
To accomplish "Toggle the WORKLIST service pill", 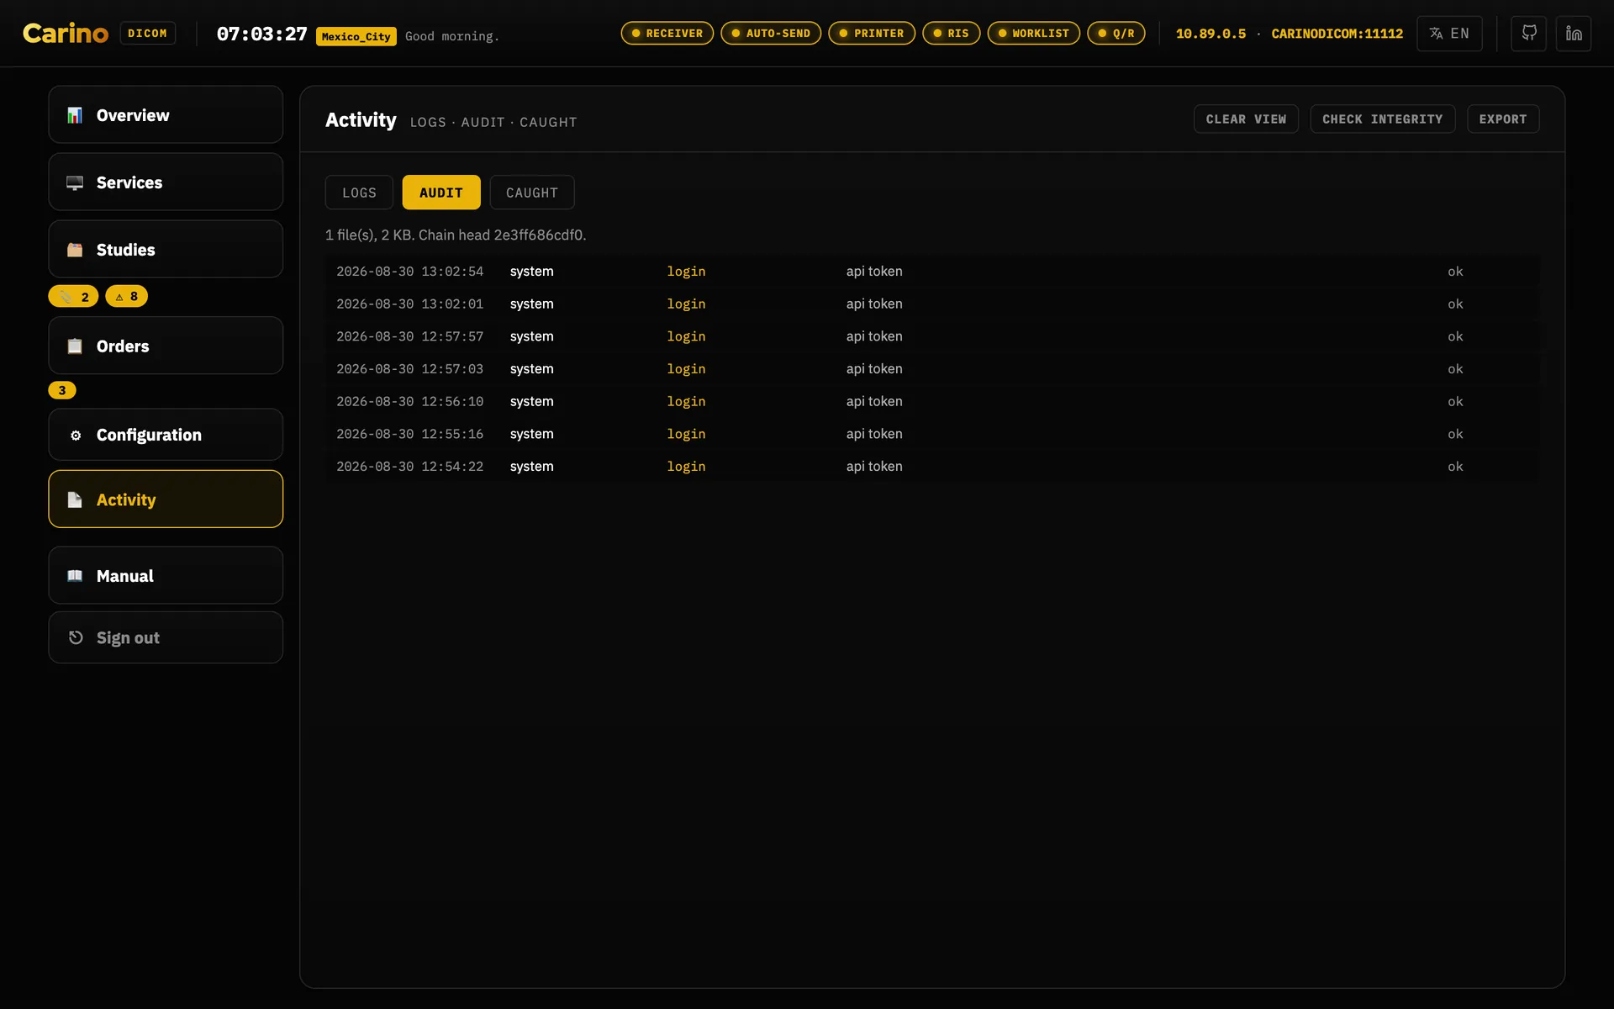I will coord(1034,34).
